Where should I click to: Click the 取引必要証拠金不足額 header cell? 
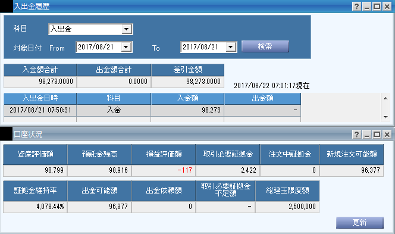point(225,191)
